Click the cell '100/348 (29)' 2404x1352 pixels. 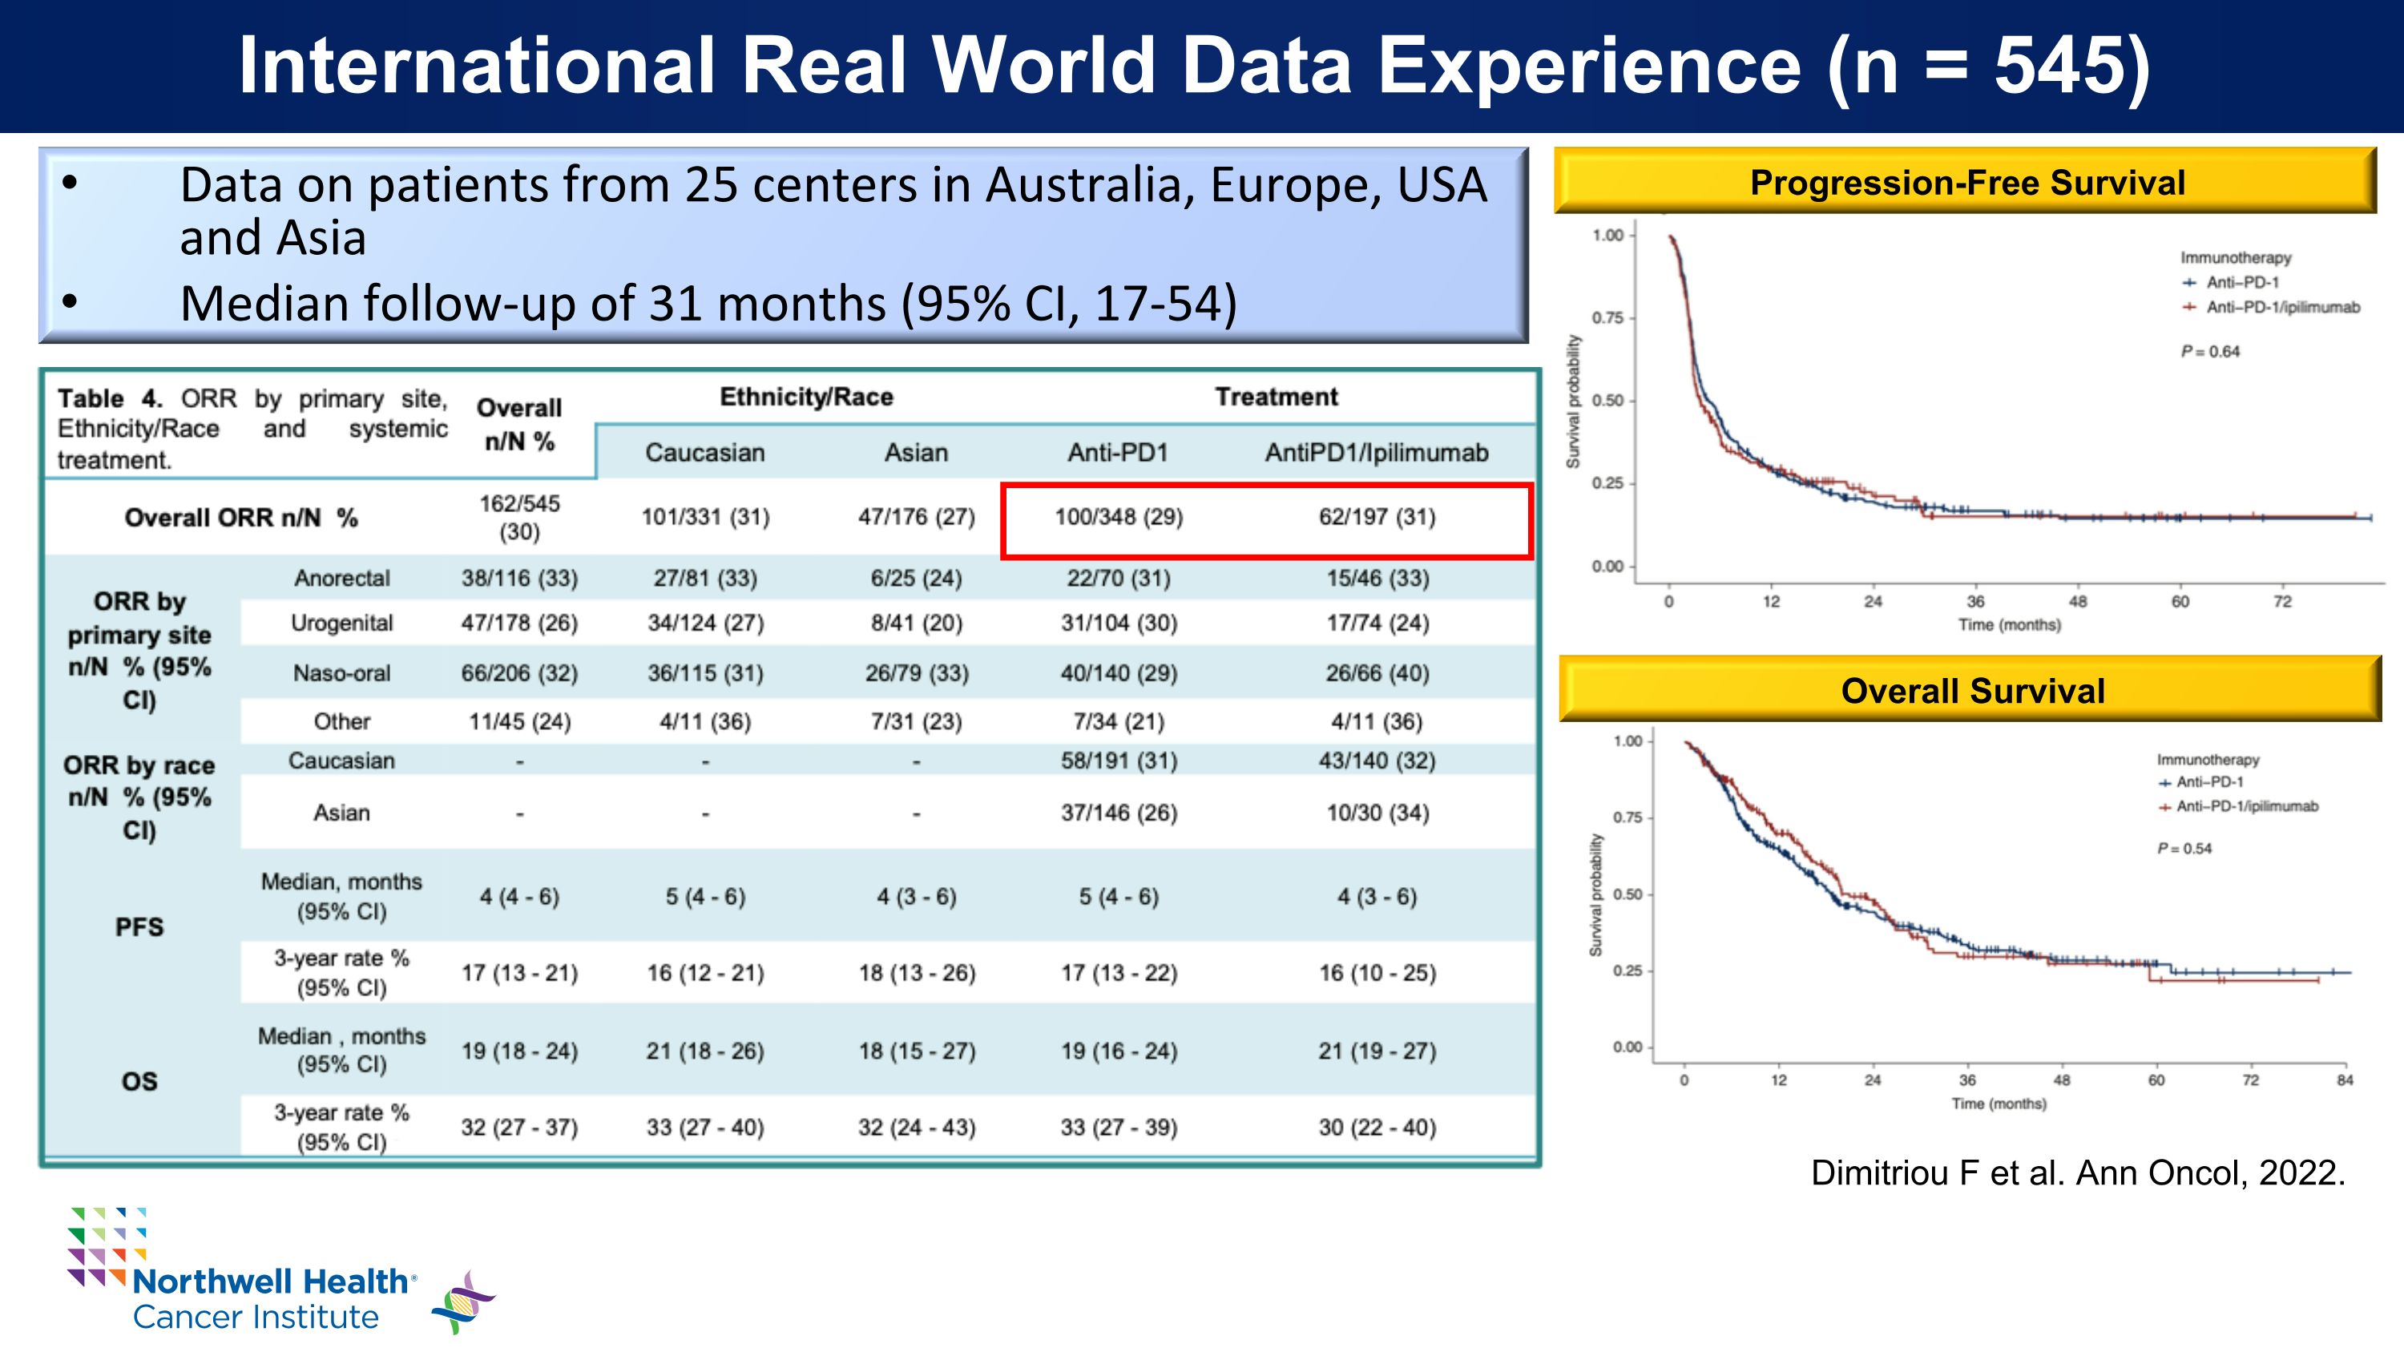(x=1118, y=517)
